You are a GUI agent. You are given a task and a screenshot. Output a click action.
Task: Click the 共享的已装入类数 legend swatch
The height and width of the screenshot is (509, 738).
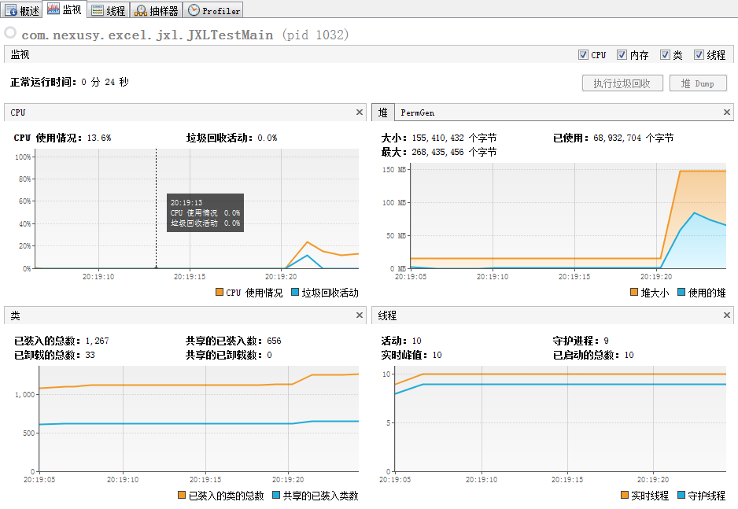(x=276, y=495)
